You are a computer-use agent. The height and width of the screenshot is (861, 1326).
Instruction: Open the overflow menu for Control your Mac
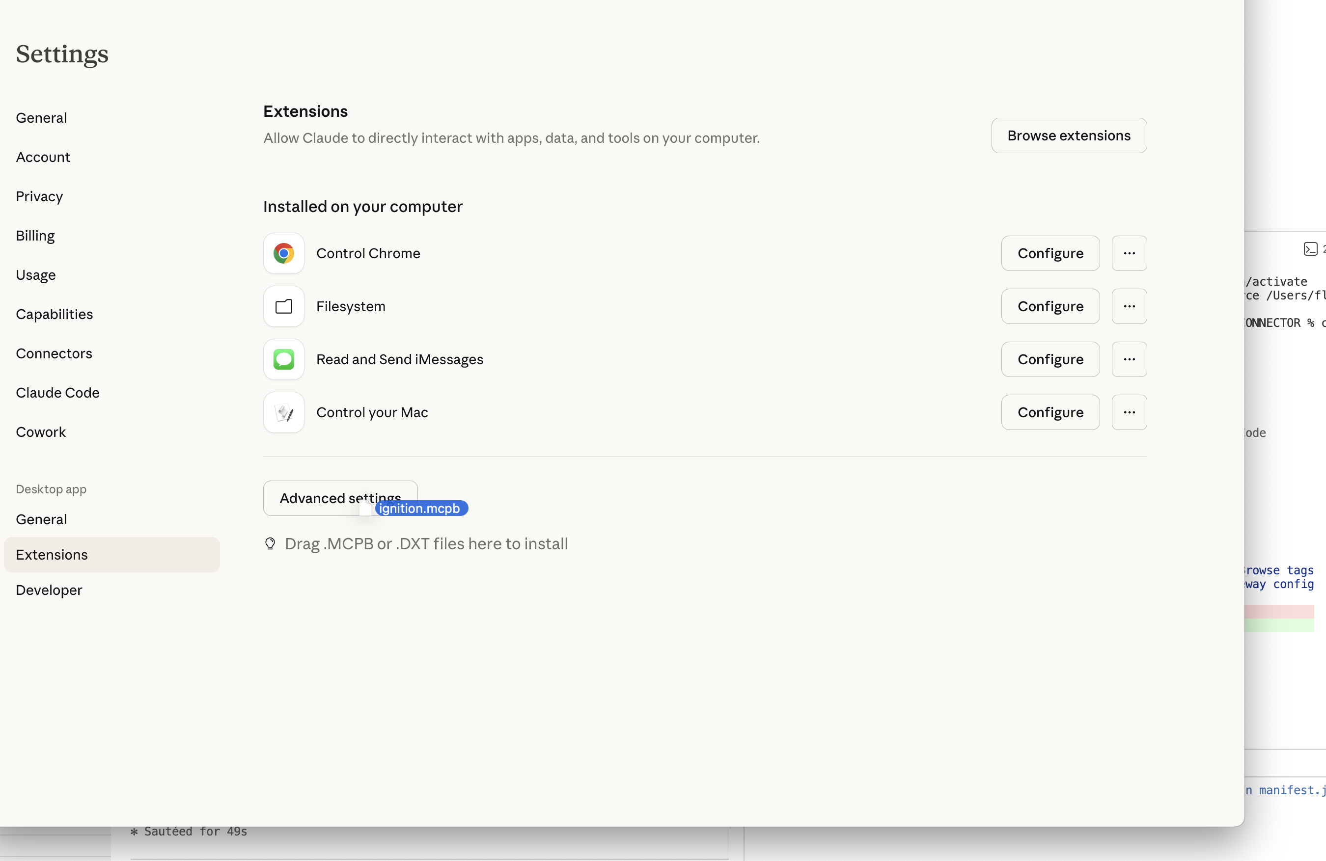[1129, 412]
